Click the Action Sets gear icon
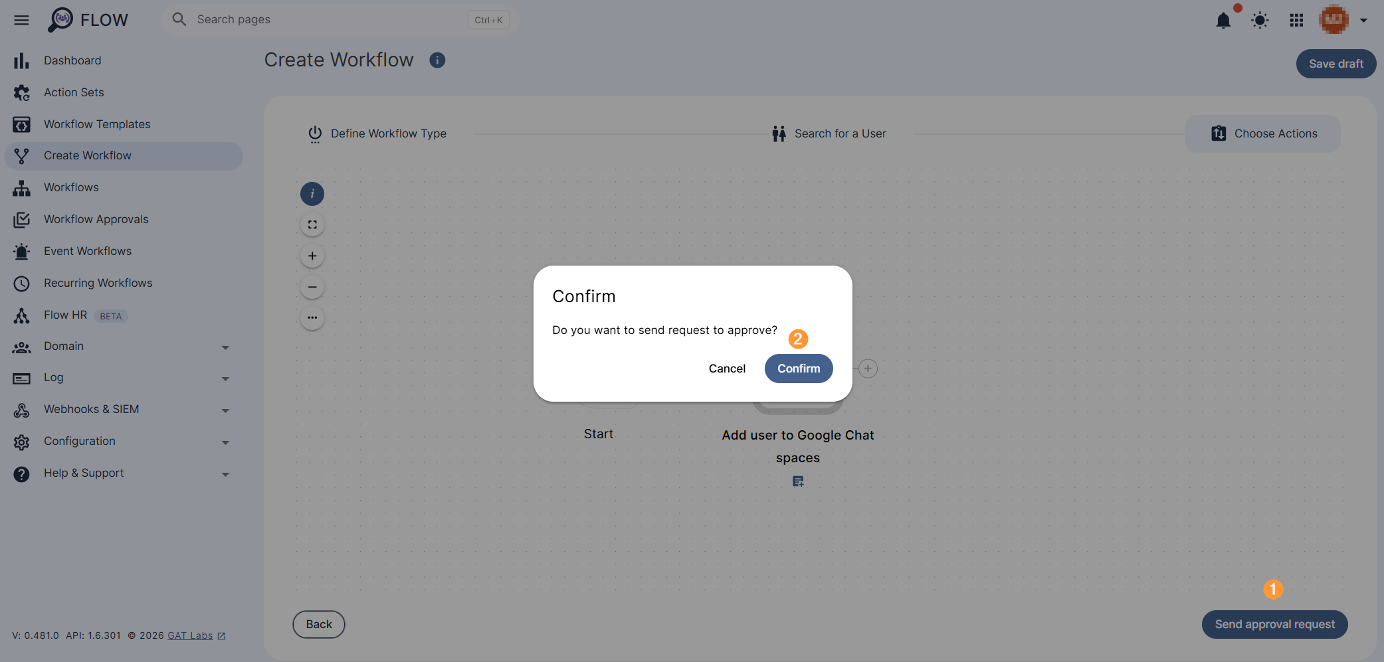The image size is (1384, 662). [x=21, y=92]
